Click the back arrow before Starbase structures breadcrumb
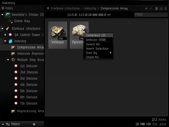The width and height of the screenshot is (169, 127). coord(48,8)
